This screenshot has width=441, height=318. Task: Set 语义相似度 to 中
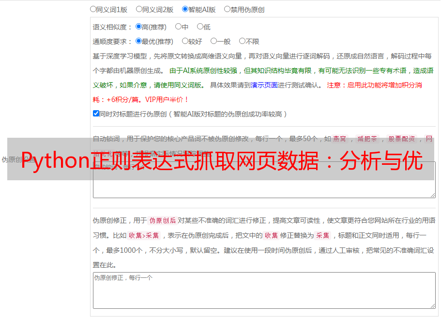tap(178, 27)
